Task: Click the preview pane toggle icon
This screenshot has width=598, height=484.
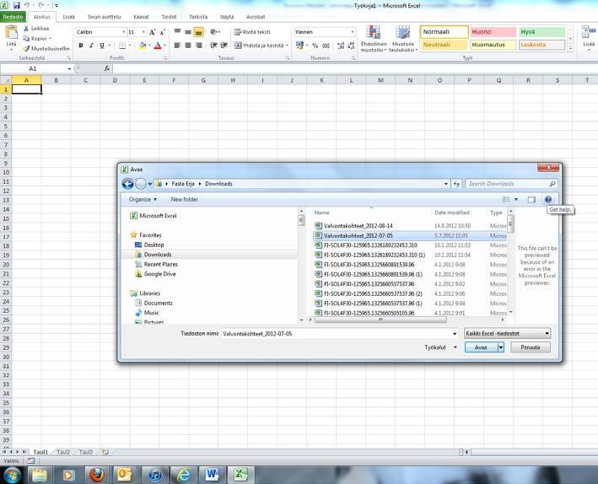Action: click(531, 200)
